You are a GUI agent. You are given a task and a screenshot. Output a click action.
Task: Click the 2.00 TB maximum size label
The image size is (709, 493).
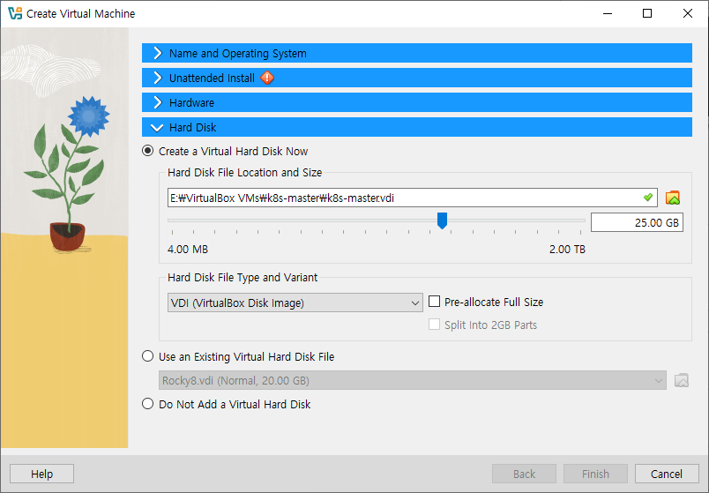click(x=567, y=250)
